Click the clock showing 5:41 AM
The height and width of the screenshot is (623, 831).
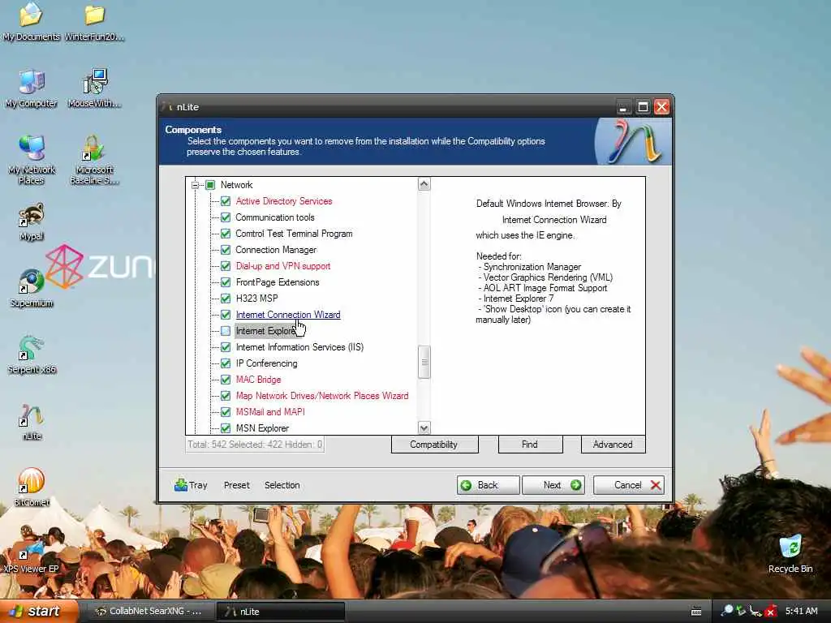coord(801,611)
